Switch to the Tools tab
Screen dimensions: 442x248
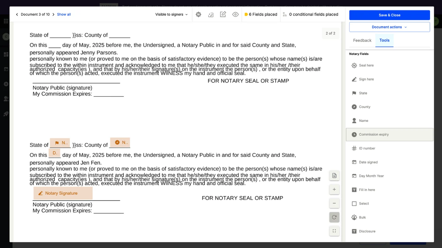pyautogui.click(x=384, y=40)
